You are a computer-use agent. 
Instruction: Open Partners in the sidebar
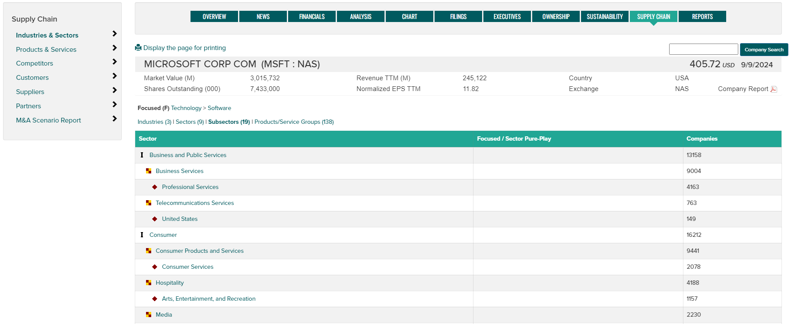(x=29, y=106)
